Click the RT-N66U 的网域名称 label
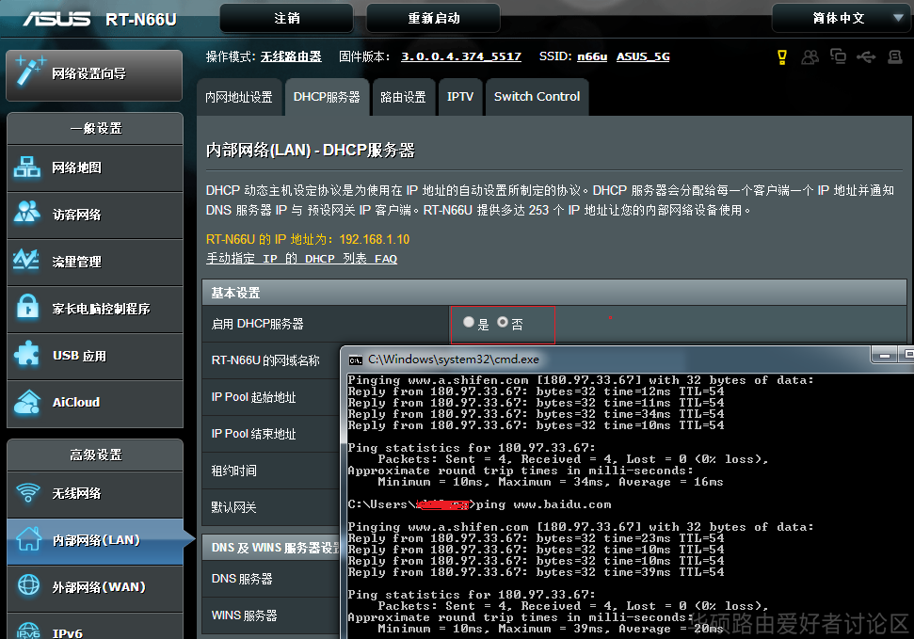This screenshot has height=639, width=914. click(x=265, y=360)
